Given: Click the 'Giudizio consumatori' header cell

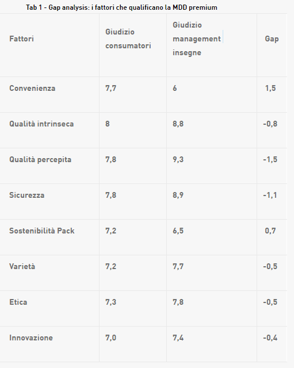Looking at the screenshot, I should [x=128, y=39].
